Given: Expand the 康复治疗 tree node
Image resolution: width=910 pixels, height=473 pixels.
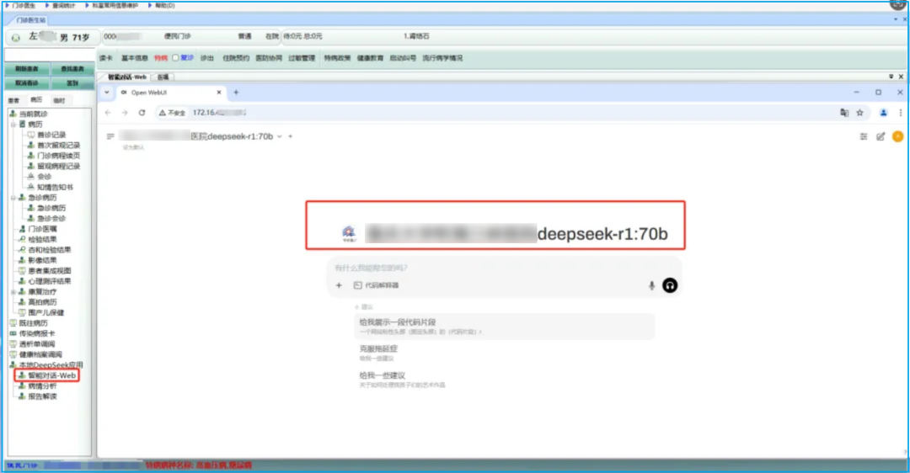Looking at the screenshot, I should point(13,292).
